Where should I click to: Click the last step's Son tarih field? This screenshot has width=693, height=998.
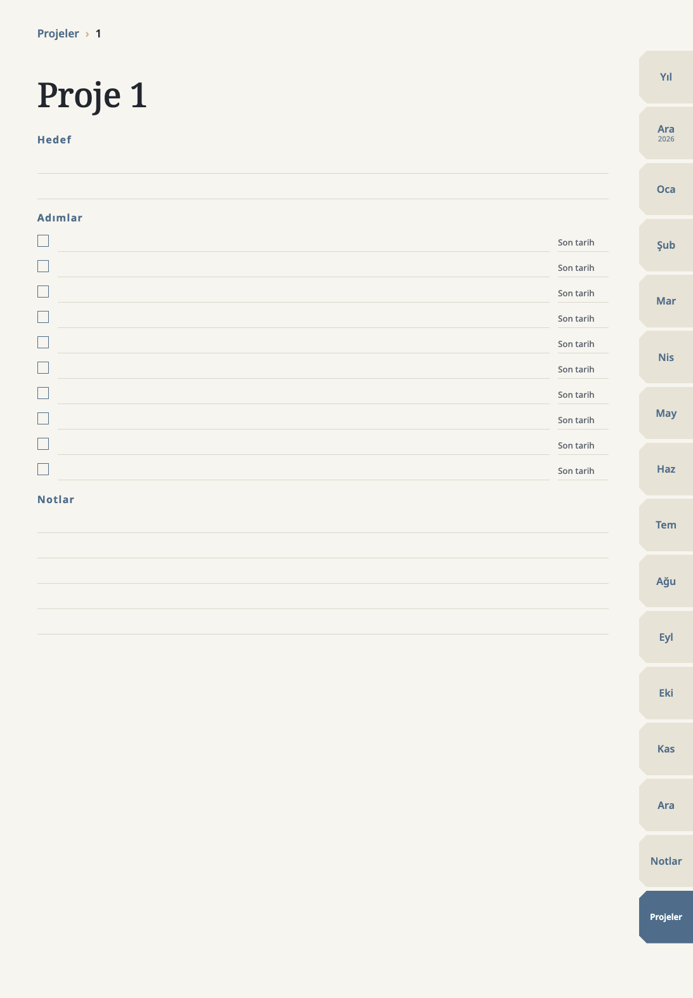pos(583,471)
